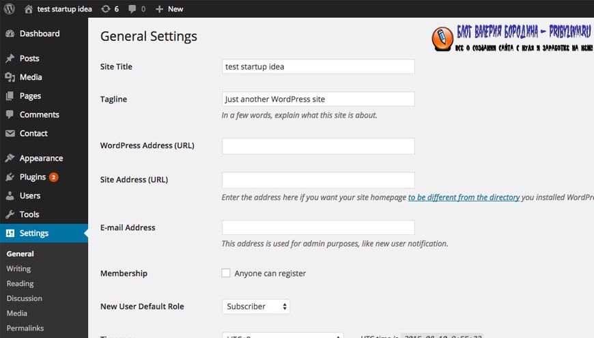Open Media settings submenu
Image resolution: width=594 pixels, height=338 pixels.
[16, 313]
